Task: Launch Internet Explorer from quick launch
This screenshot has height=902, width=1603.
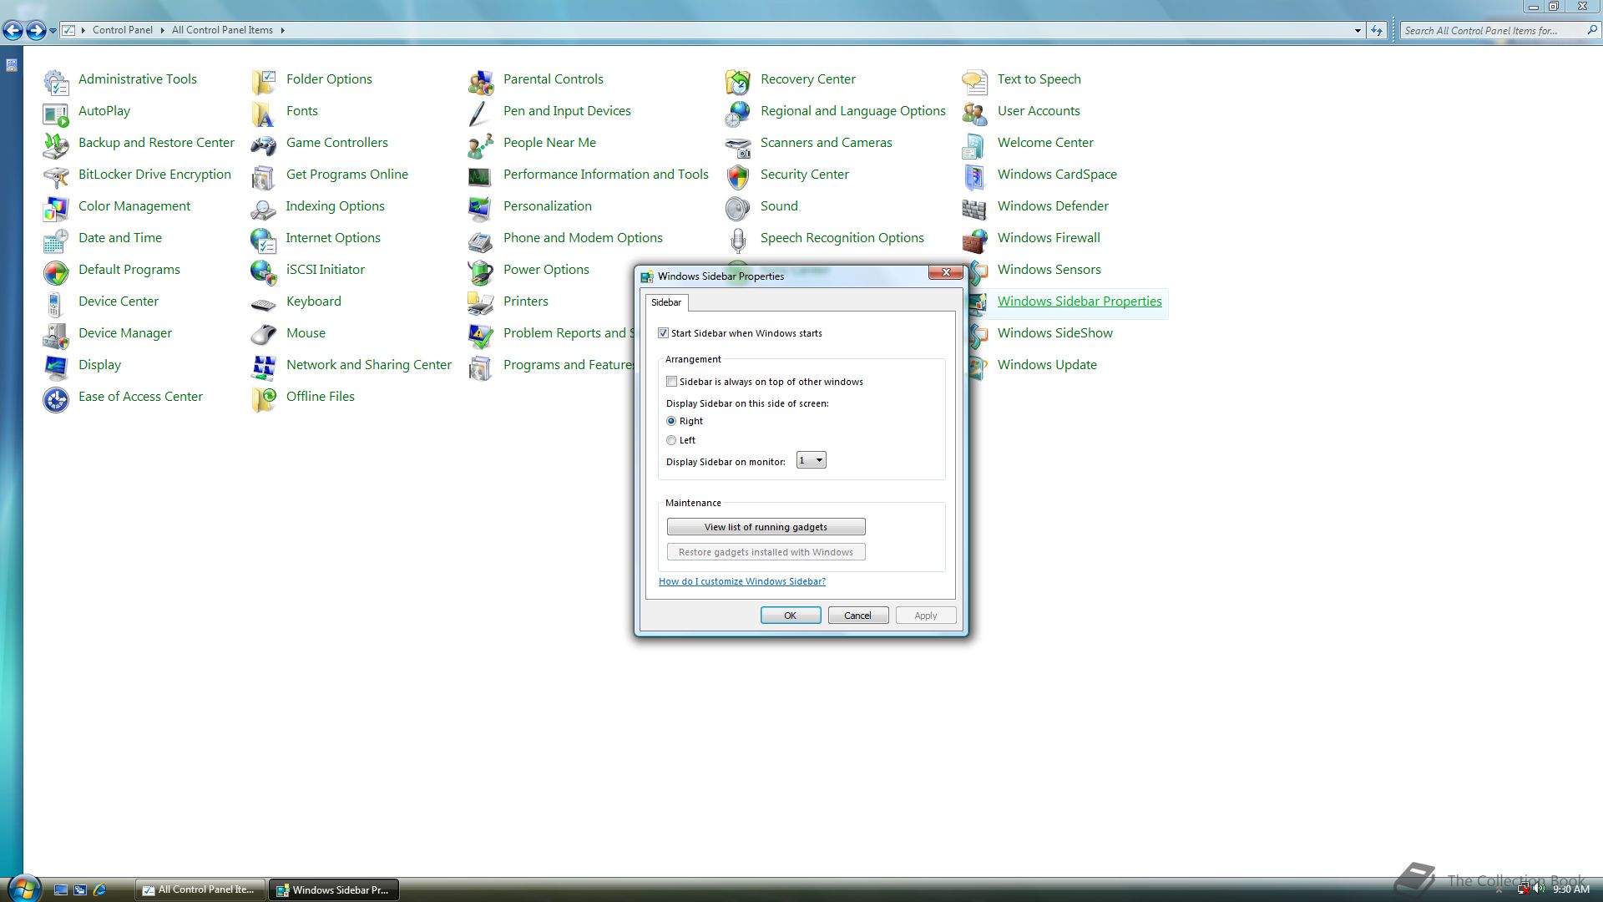Action: [99, 889]
